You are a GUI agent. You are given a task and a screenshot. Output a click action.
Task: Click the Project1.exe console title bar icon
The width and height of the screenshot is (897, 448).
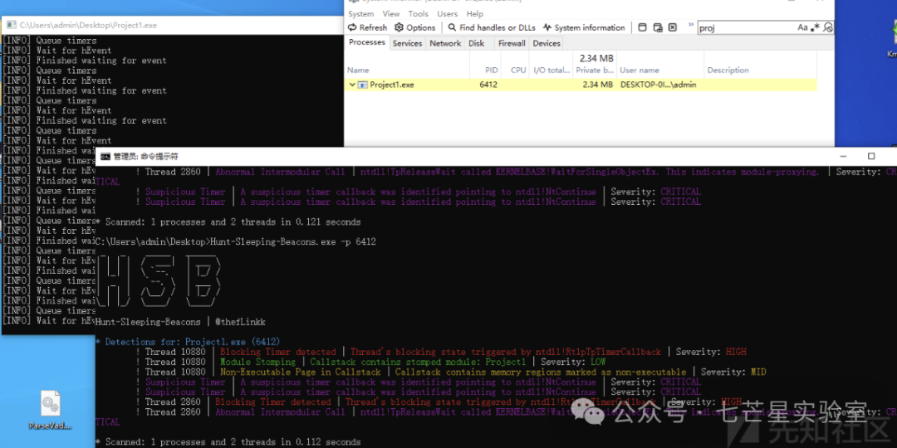pyautogui.click(x=10, y=25)
